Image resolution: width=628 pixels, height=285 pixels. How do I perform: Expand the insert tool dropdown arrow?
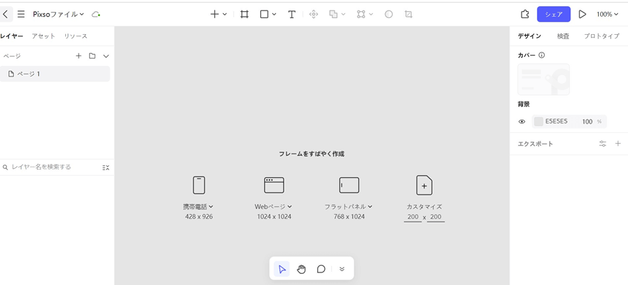click(x=225, y=15)
